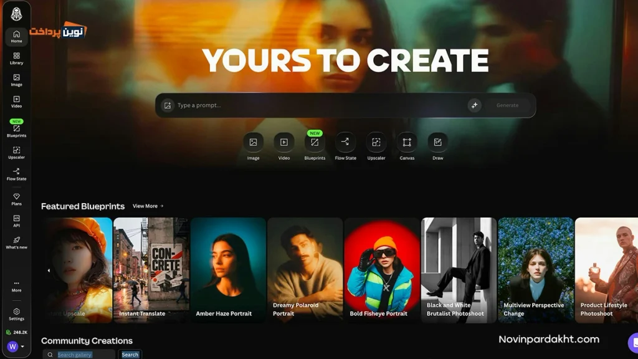Go to Home in the sidebar
This screenshot has width=638, height=359.
(x=16, y=37)
